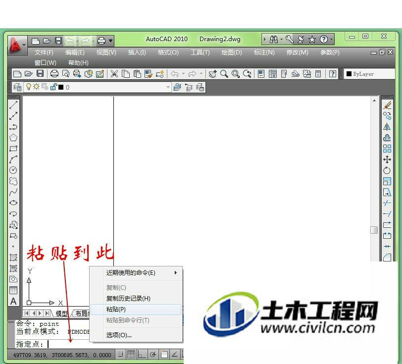Select 选项(O)... in the context menu
The height and width of the screenshot is (364, 402).
[x=136, y=335]
